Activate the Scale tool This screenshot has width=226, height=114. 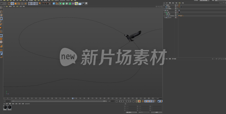tap(15, 4)
